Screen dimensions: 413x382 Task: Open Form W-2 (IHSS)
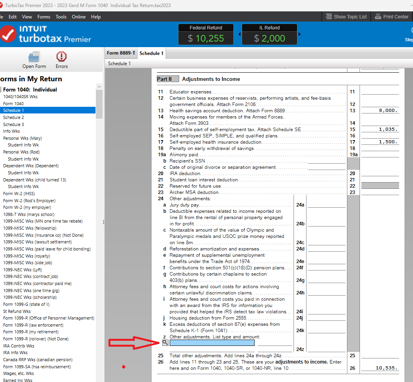(x=19, y=194)
